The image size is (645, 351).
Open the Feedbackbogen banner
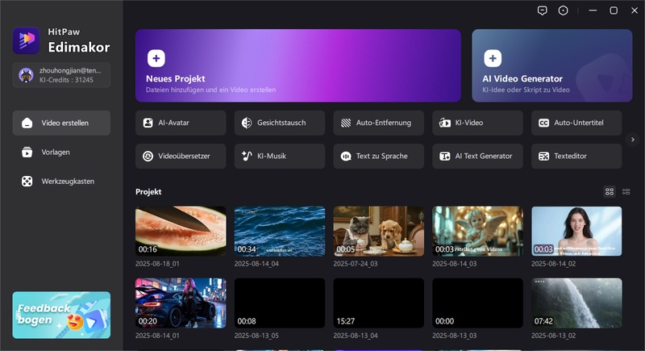coord(61,315)
